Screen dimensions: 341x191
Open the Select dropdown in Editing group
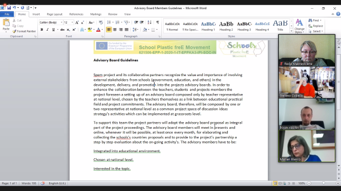[x=316, y=31]
